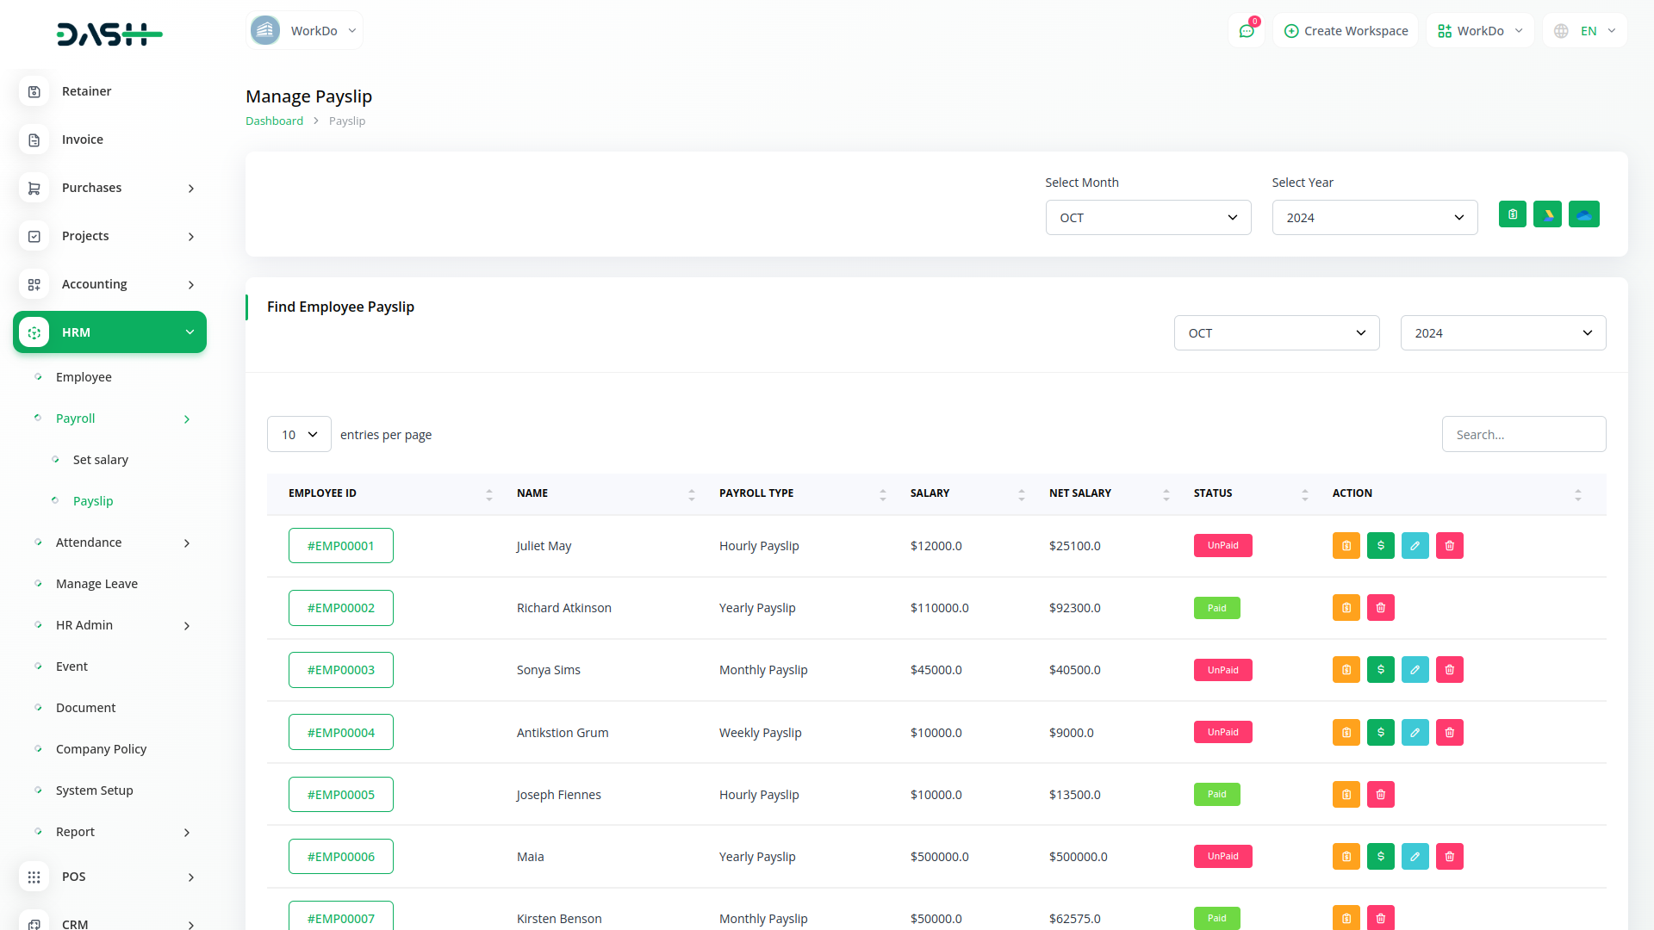Open the Select Month OCT dropdown
This screenshot has height=930, width=1654.
click(1147, 218)
